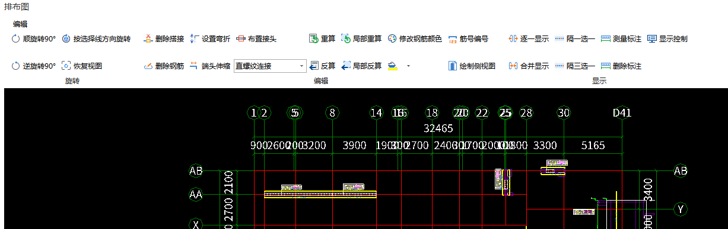
Task: Run 重算 recalculation
Action: (323, 39)
